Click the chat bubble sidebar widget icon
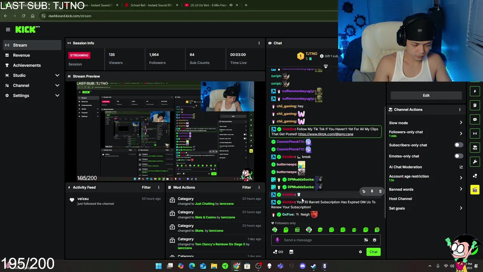The width and height of the screenshot is (483, 272). pos(475,119)
